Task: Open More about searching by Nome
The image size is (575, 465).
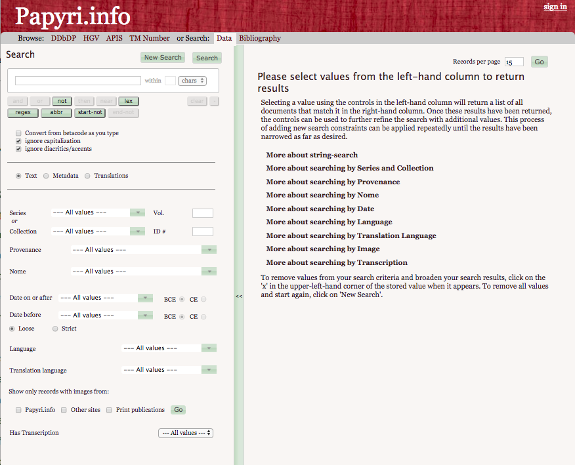Action: pos(322,195)
